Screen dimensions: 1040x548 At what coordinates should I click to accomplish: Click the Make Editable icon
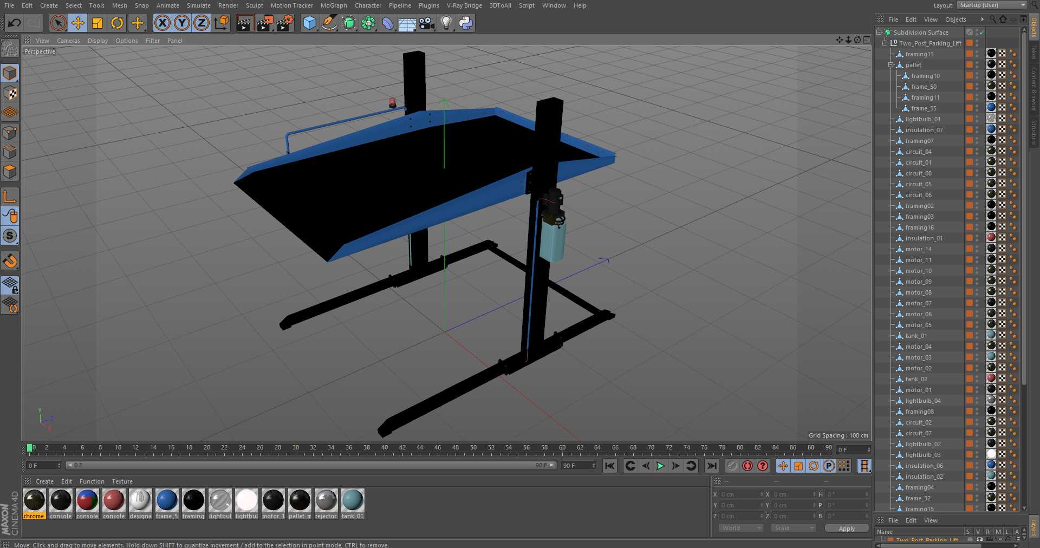pyautogui.click(x=10, y=49)
